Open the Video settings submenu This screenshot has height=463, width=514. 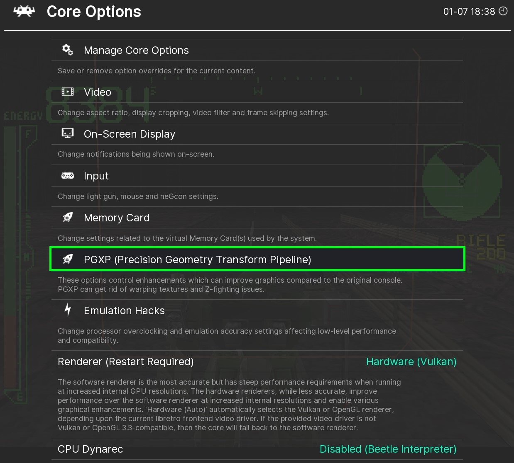click(98, 92)
